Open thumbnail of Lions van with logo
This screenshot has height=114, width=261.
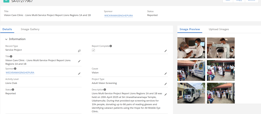pyautogui.click(x=191, y=70)
